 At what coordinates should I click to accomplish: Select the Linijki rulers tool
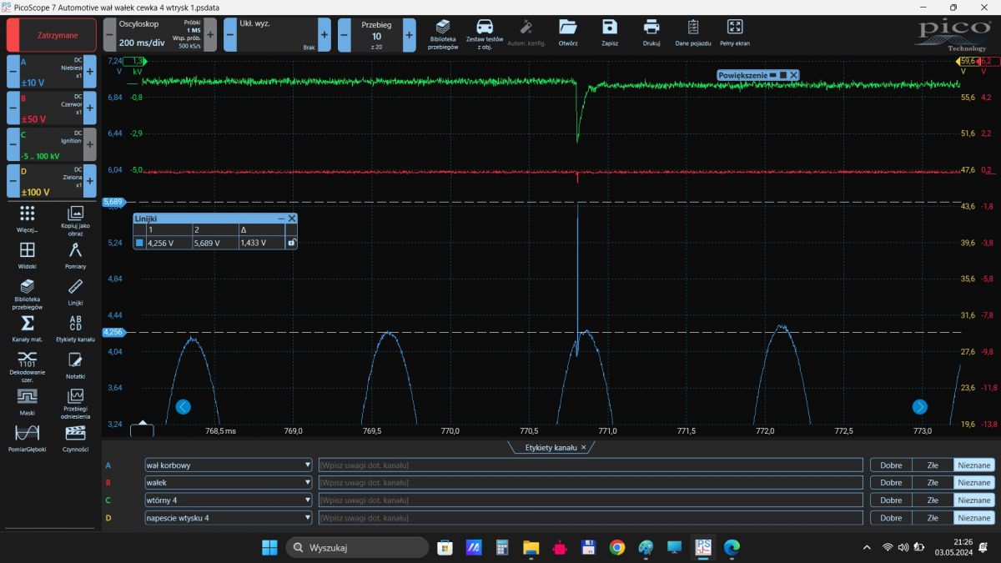pyautogui.click(x=75, y=291)
